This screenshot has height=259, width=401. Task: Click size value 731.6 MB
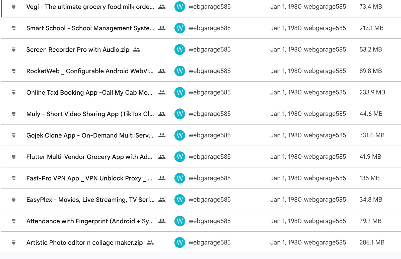pyautogui.click(x=372, y=136)
